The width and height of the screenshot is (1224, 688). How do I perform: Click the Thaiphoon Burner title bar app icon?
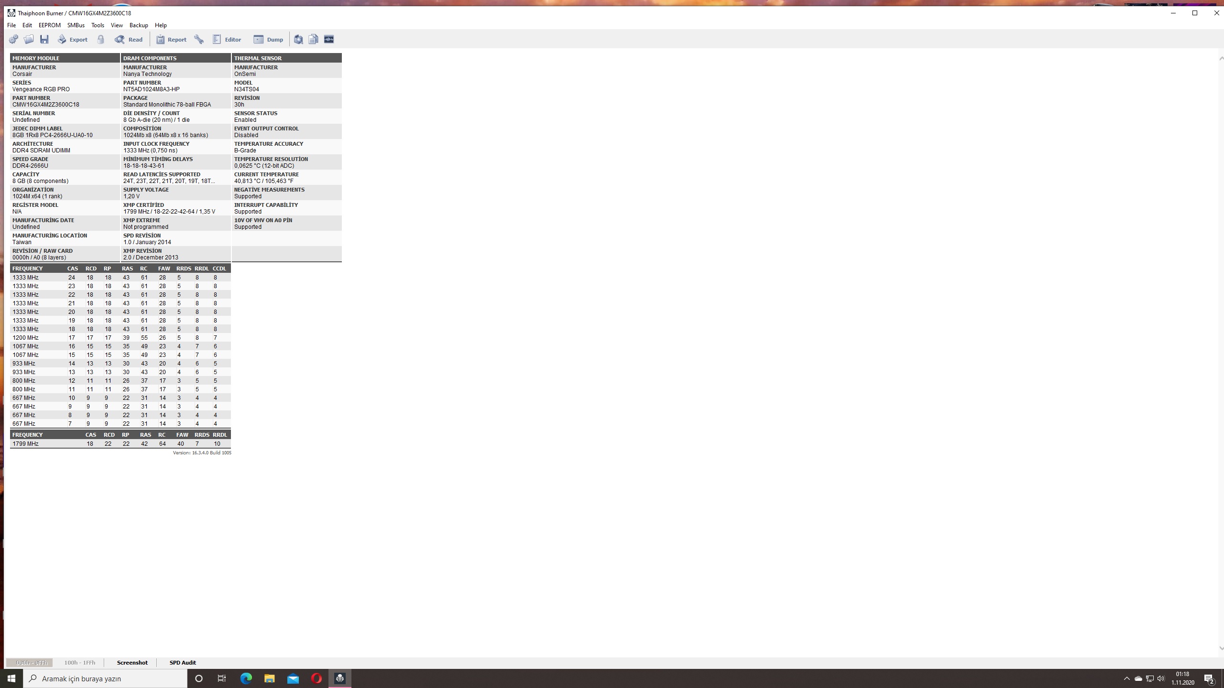(x=11, y=13)
